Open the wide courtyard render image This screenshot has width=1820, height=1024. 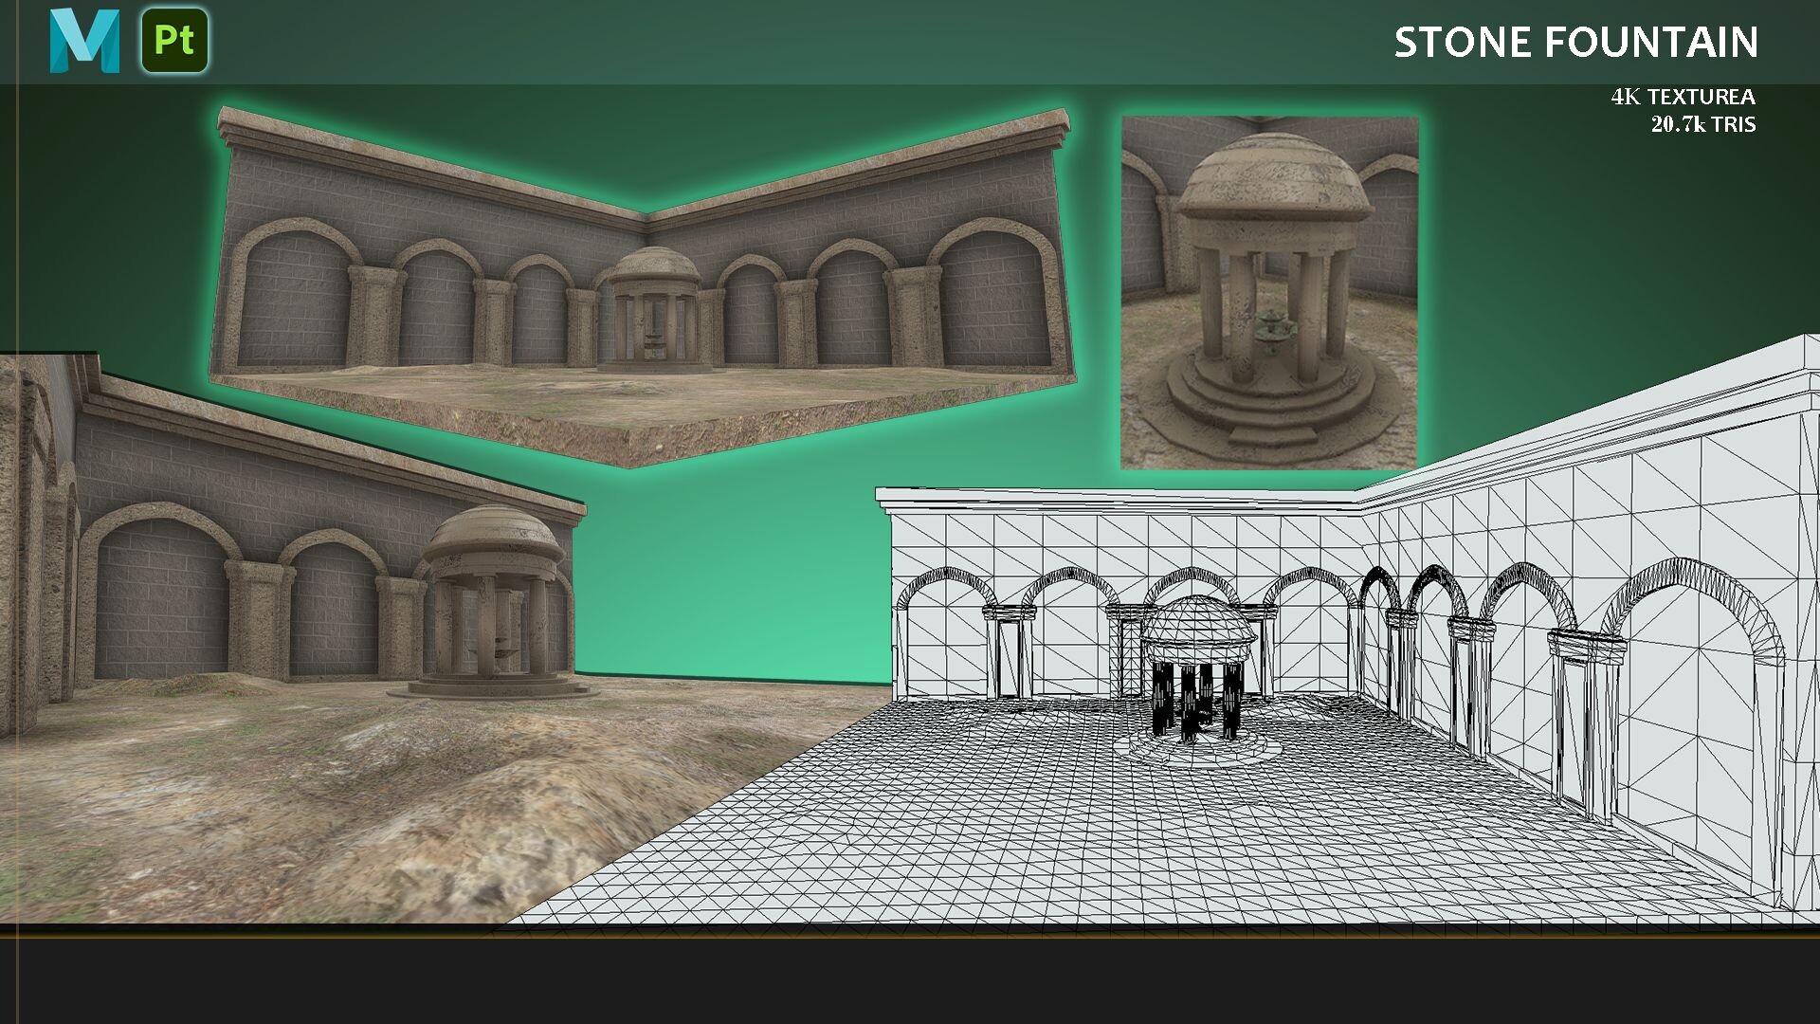(645, 286)
